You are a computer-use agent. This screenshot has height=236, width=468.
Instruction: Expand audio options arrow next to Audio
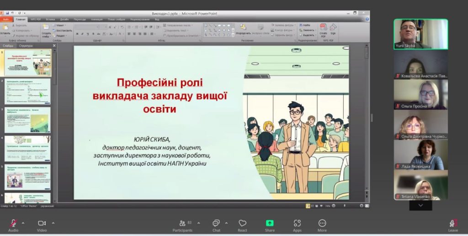pyautogui.click(x=23, y=223)
